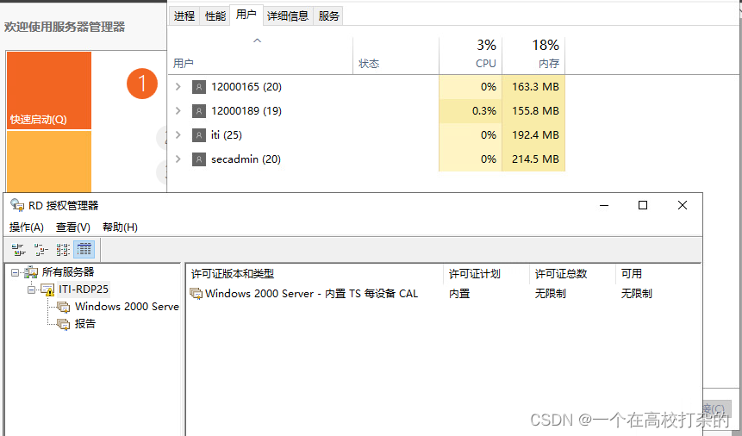Select the ITI-RDP25 server node
742x436 pixels.
(x=84, y=289)
